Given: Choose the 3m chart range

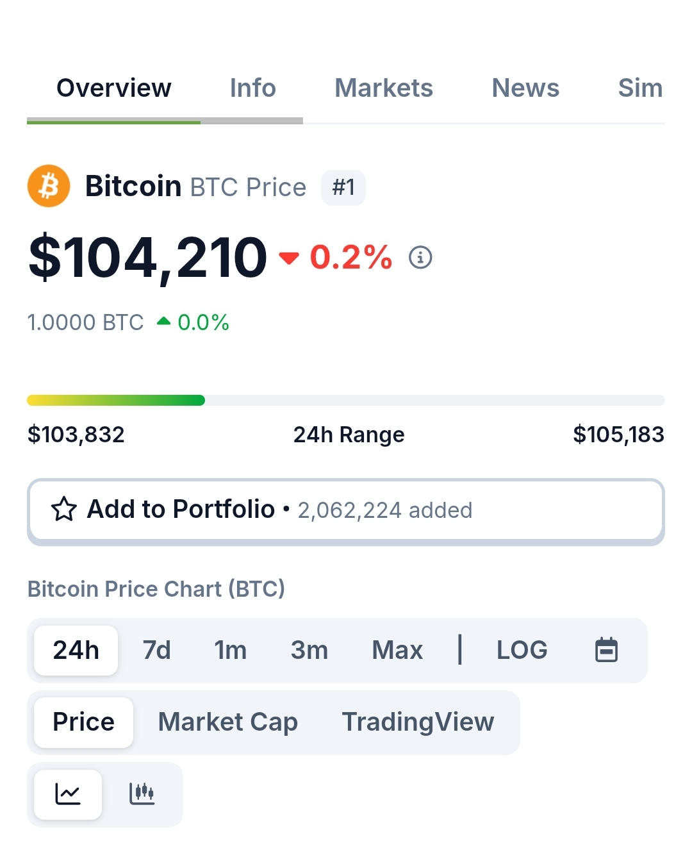Looking at the screenshot, I should [x=309, y=650].
